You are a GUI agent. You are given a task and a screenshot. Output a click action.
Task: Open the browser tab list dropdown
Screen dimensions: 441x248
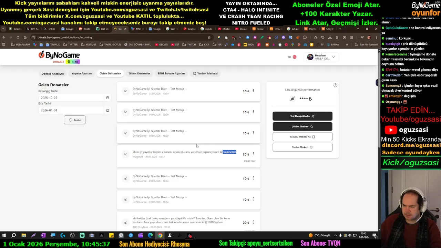tap(3, 29)
